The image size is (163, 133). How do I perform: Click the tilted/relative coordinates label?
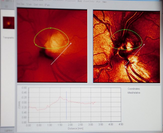click(134, 93)
